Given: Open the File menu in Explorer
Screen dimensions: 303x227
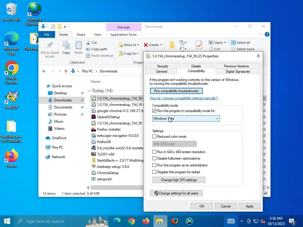Looking at the screenshot, I should point(47,35).
